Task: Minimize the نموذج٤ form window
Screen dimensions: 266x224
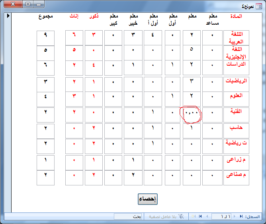Action: [x=39, y=4]
